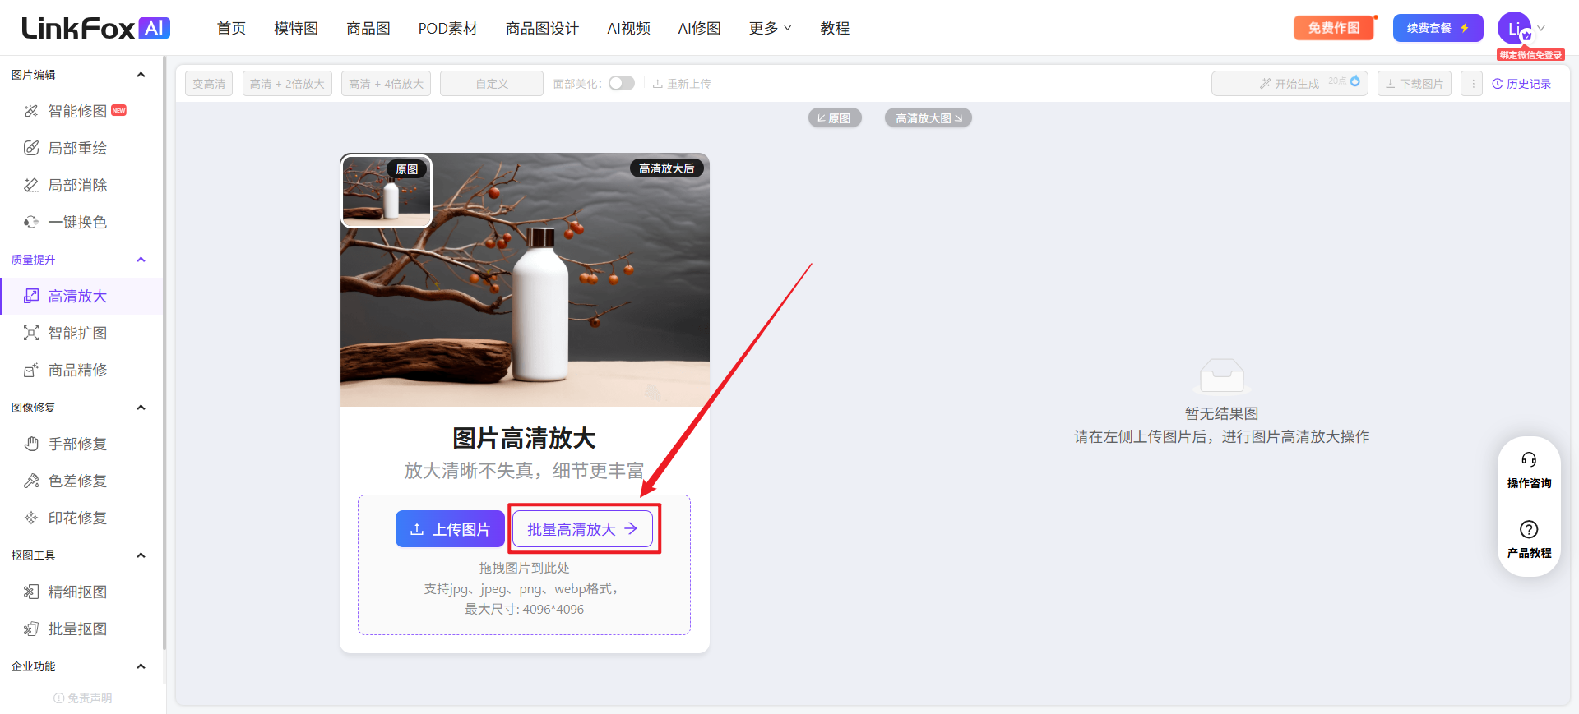Select 高清 + 2倍放大 option
Image resolution: width=1579 pixels, height=714 pixels.
coord(287,84)
